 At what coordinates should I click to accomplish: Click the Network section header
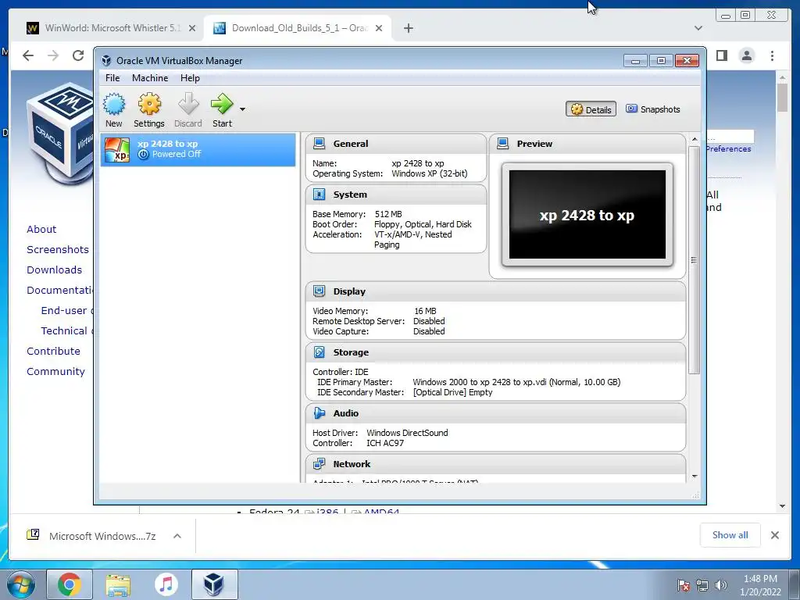coord(495,464)
